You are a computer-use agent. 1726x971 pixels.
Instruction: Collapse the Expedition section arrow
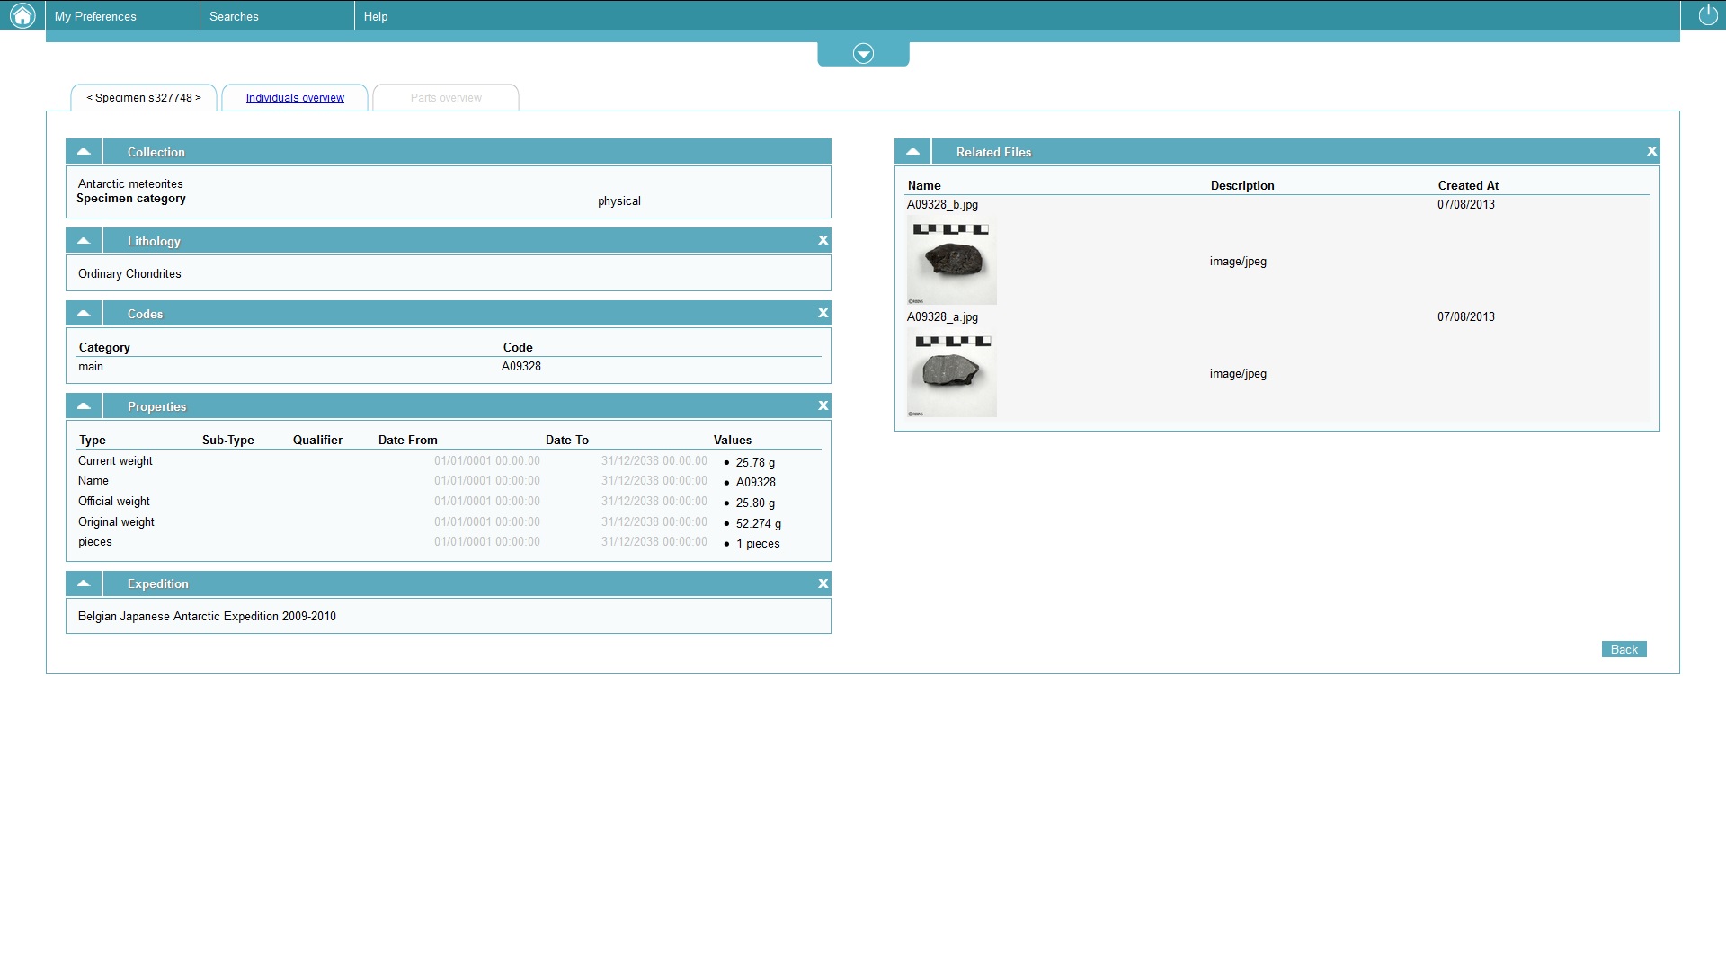click(84, 583)
